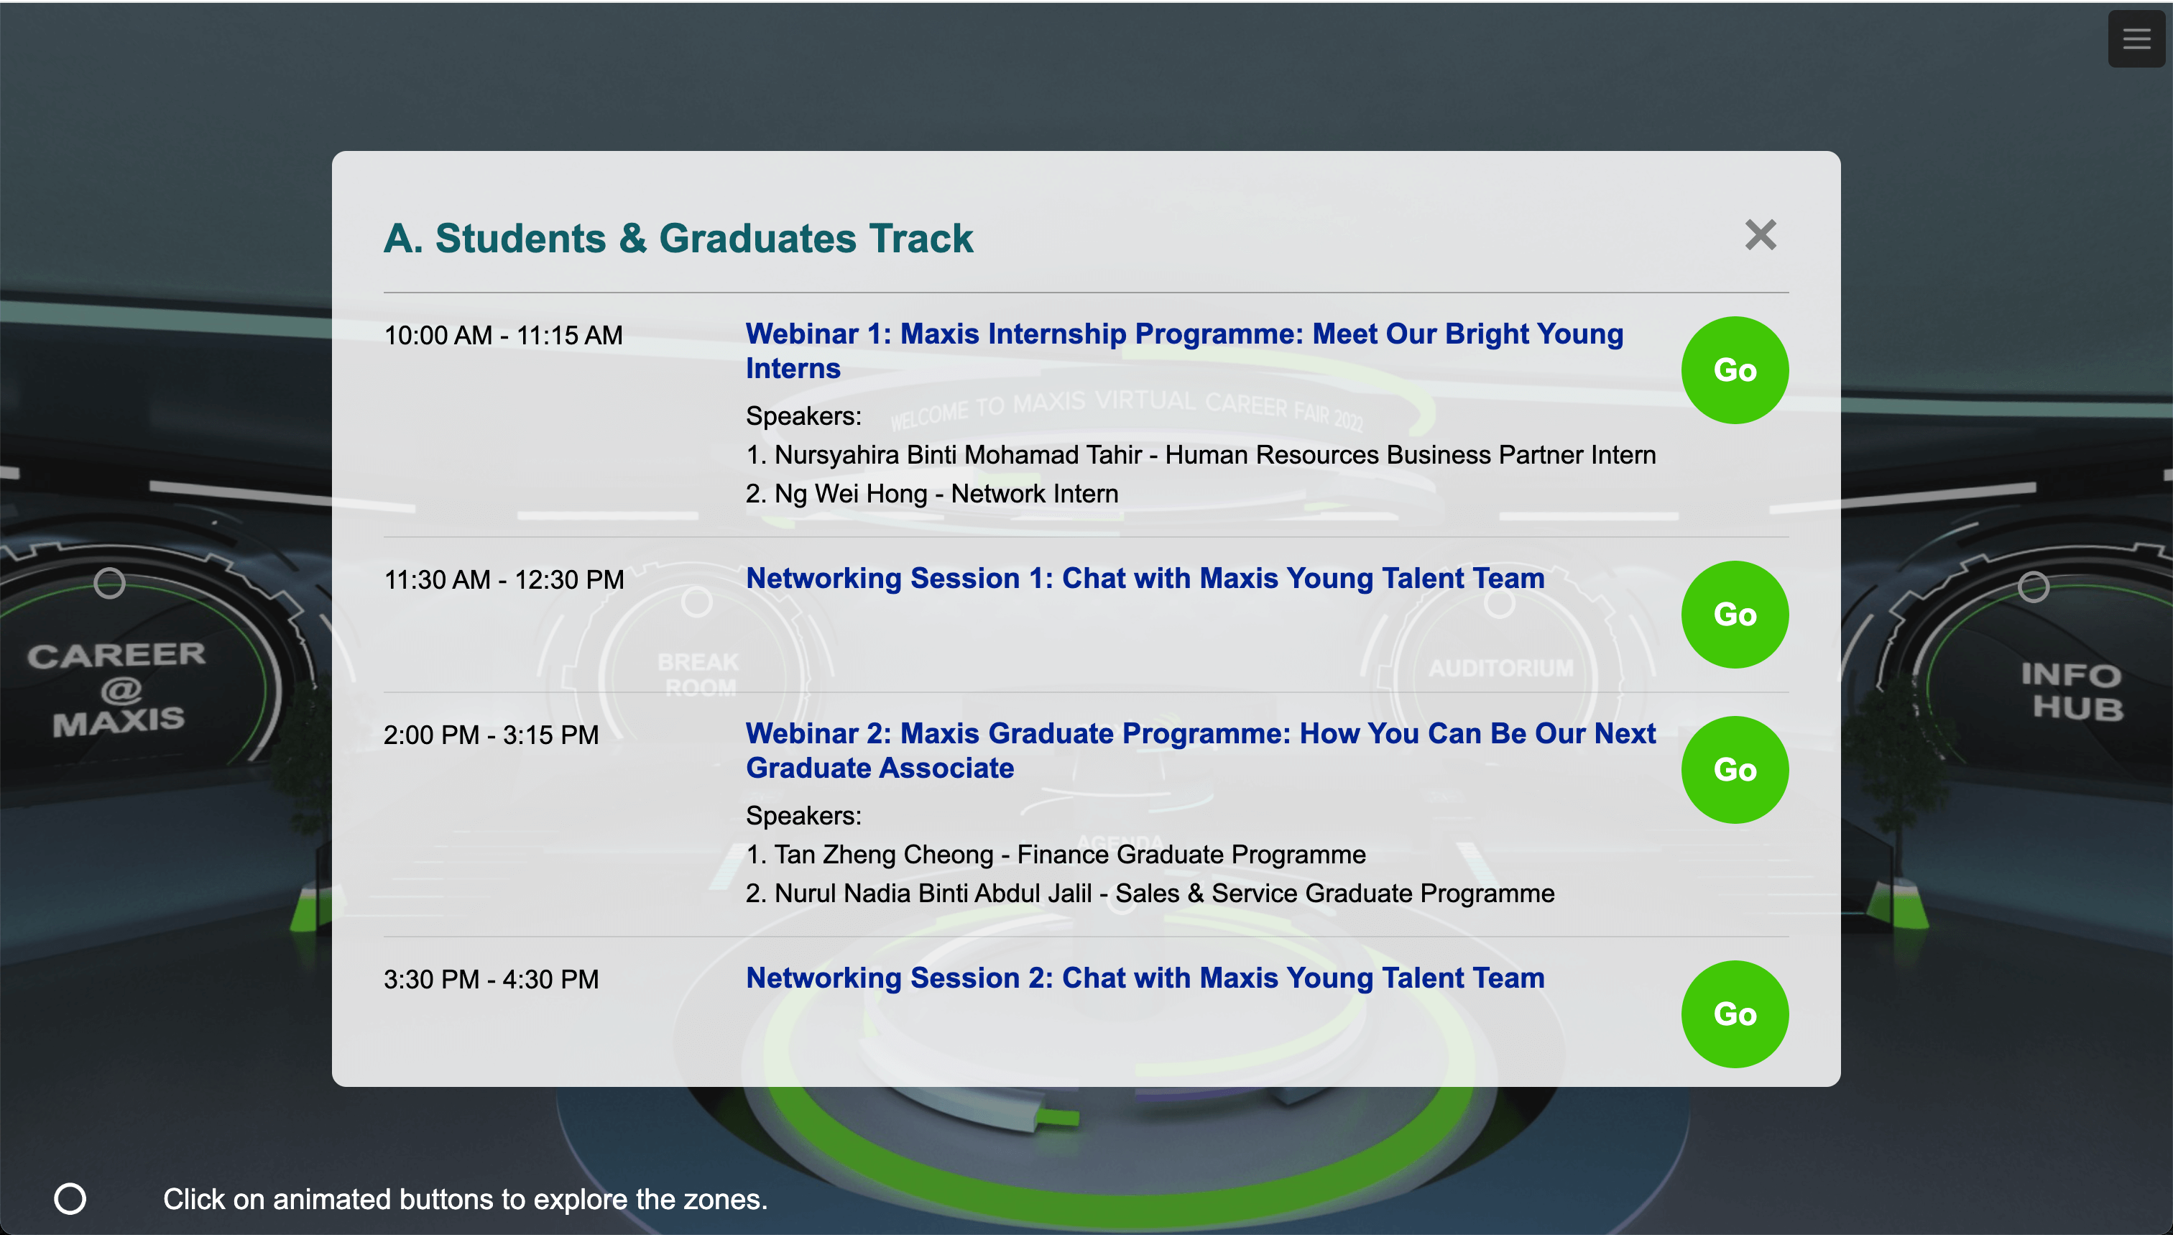
Task: Click the 10:00 AM - 11:15 AM time slot
Action: tap(503, 335)
